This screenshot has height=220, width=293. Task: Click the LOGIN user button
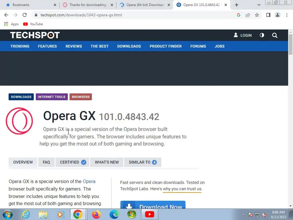click(x=243, y=35)
